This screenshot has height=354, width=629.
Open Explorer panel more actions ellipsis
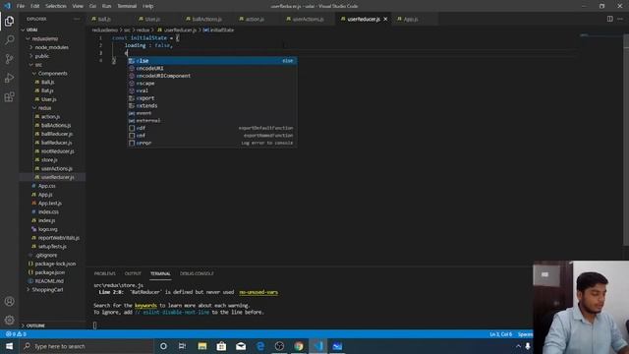coord(77,19)
